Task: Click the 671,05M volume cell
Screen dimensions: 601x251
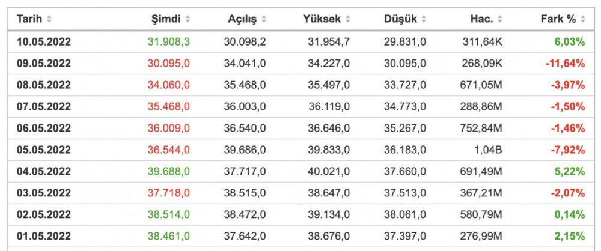Action: point(481,85)
